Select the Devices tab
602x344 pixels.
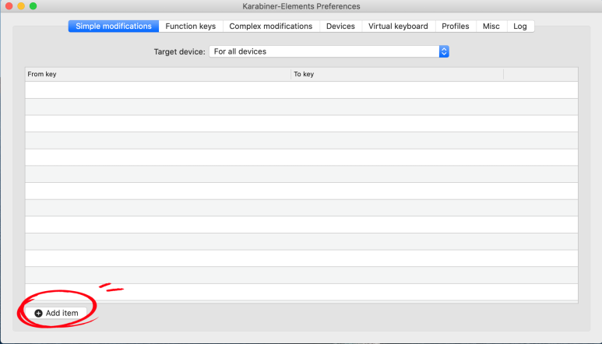pyautogui.click(x=340, y=26)
